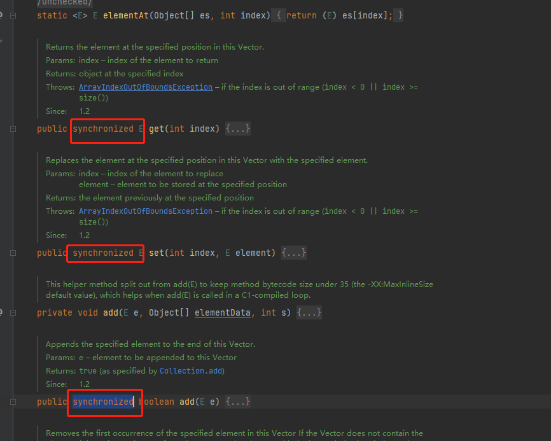Expand fold marker beside set method
Image resolution: width=551 pixels, height=441 pixels.
[x=13, y=253]
